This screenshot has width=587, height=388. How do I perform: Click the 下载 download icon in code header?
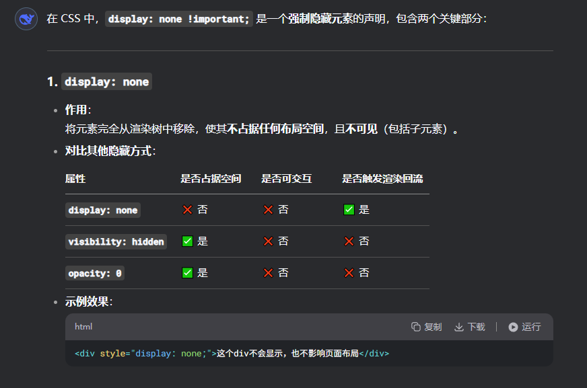[459, 327]
